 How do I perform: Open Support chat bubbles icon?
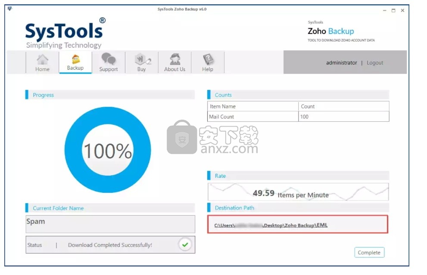pos(109,59)
